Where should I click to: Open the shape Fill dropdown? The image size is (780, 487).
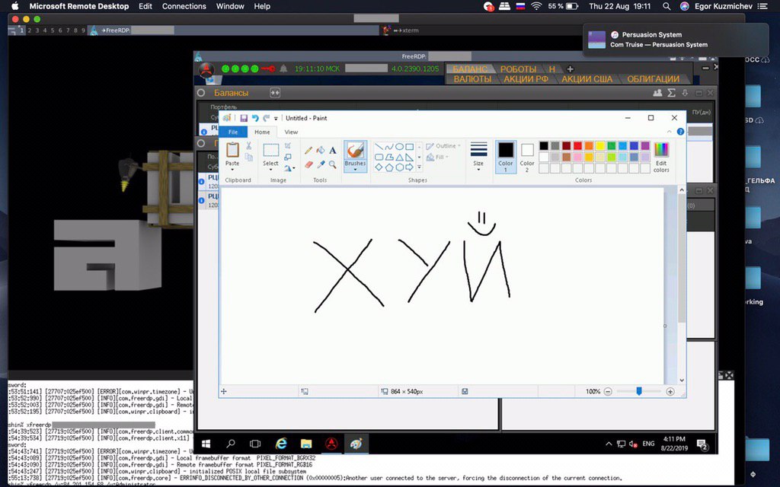point(438,157)
